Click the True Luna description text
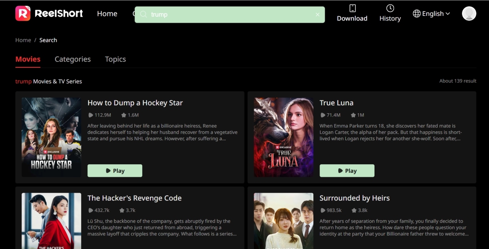 tap(391, 132)
